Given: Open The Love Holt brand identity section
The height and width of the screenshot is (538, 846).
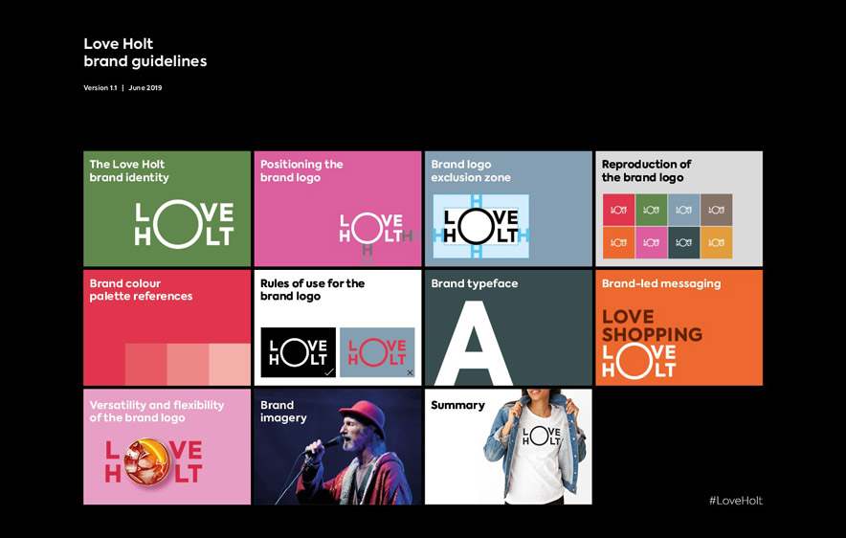Looking at the screenshot, I should click(167, 209).
